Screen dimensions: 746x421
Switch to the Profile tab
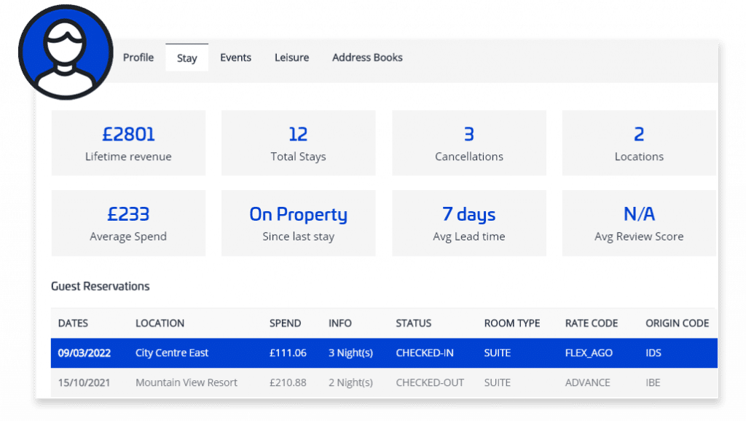coord(138,58)
